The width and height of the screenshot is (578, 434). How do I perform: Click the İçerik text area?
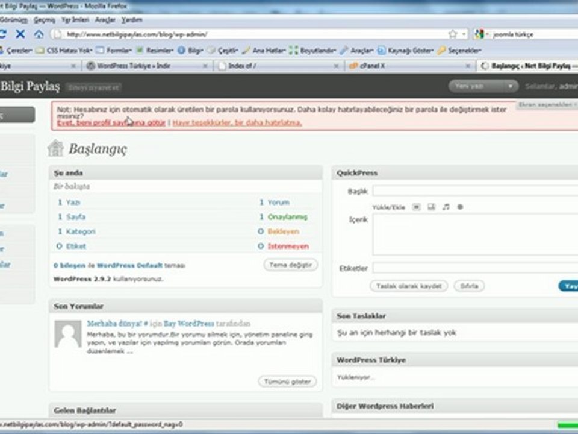[475, 234]
